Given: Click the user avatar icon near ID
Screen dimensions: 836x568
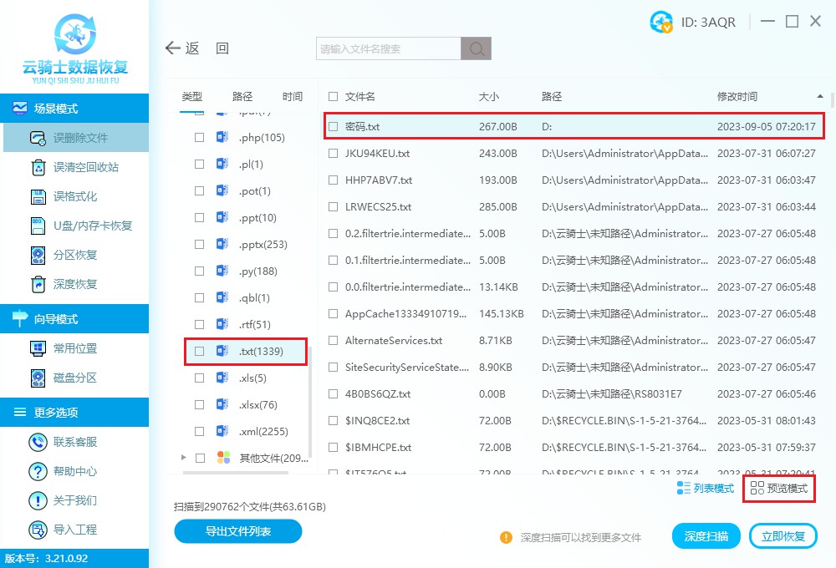Looking at the screenshot, I should (x=661, y=22).
